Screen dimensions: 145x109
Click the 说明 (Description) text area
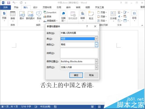pos(79,53)
